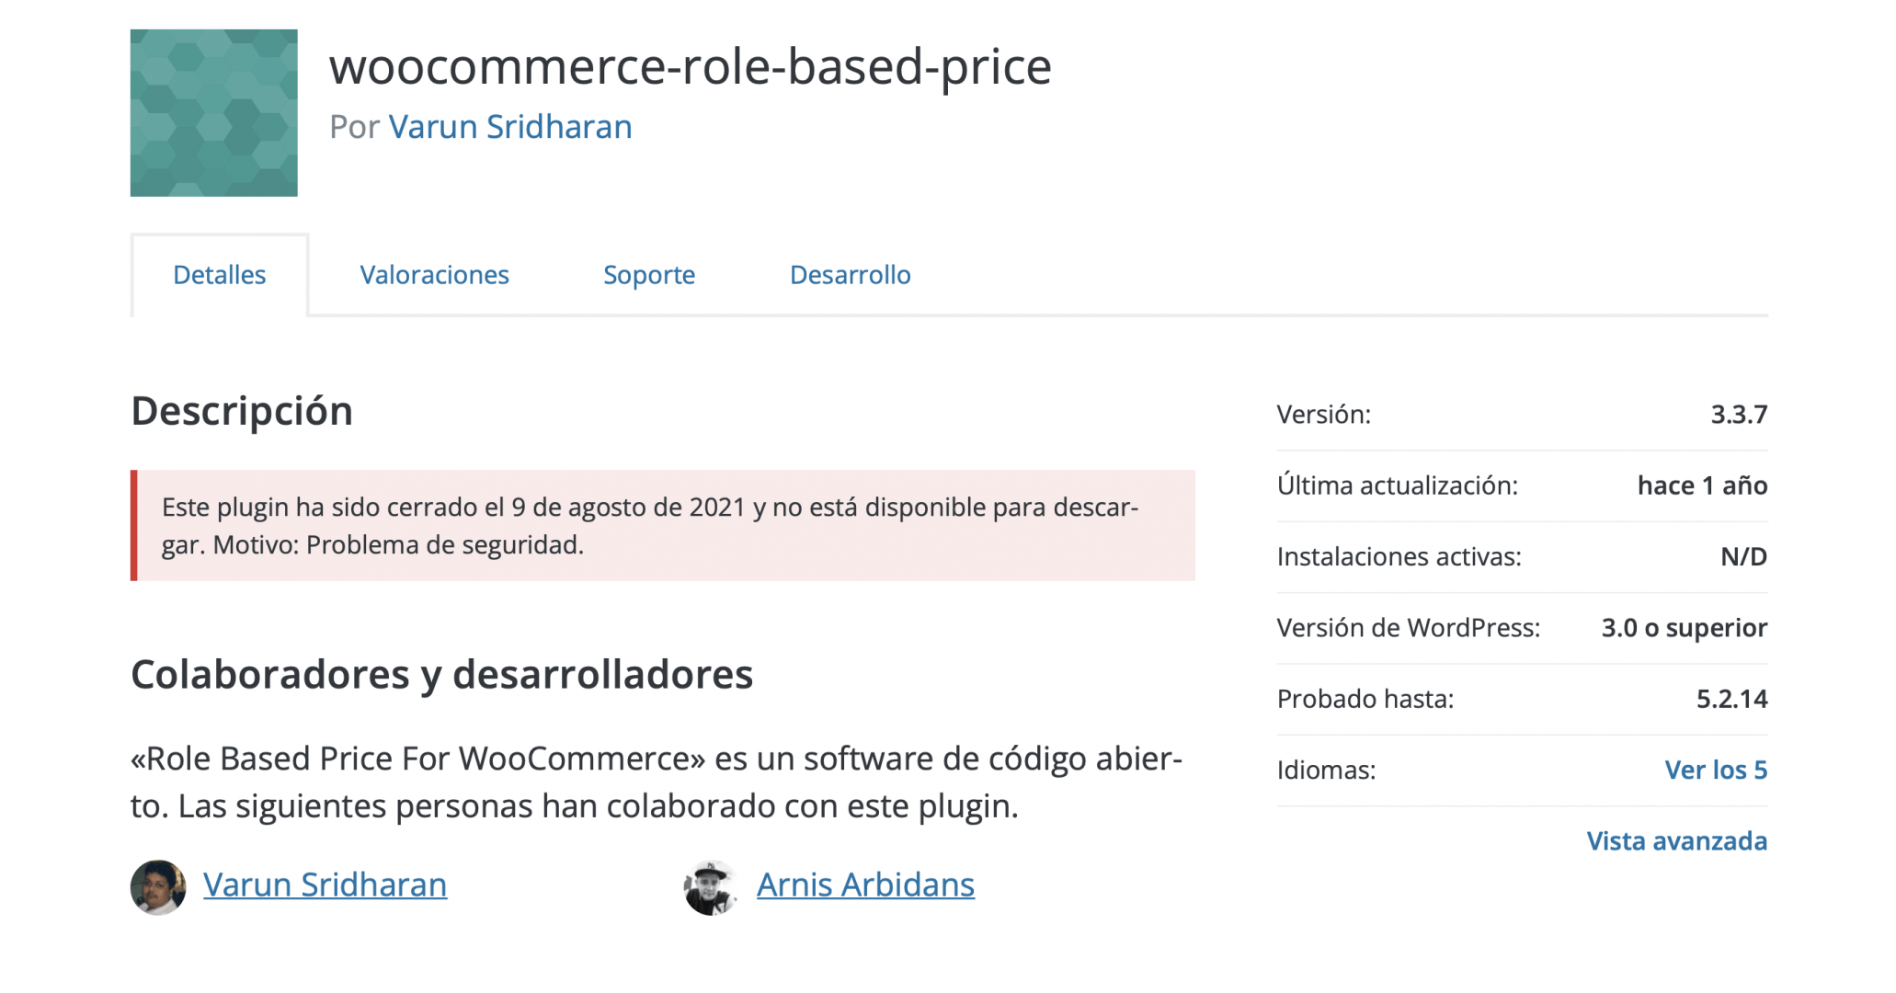Go to the Soporte tab
1896x993 pixels.
point(649,275)
